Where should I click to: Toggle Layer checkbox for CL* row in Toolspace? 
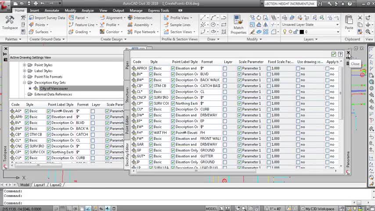coord(93,140)
